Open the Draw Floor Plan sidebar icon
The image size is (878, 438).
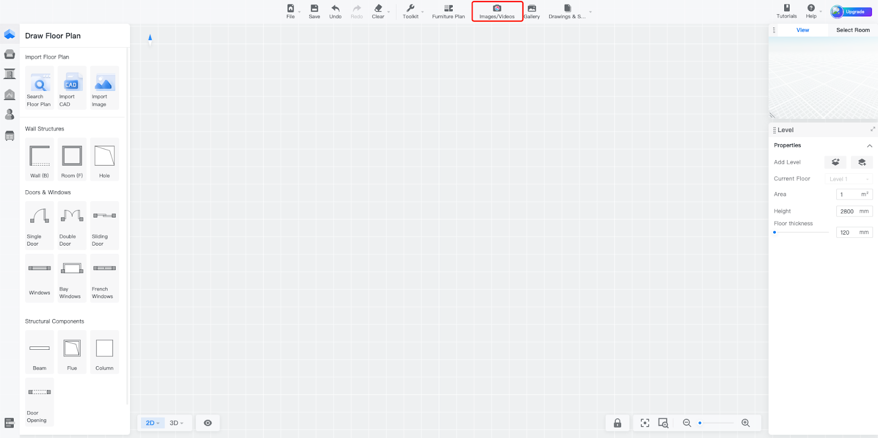9,34
